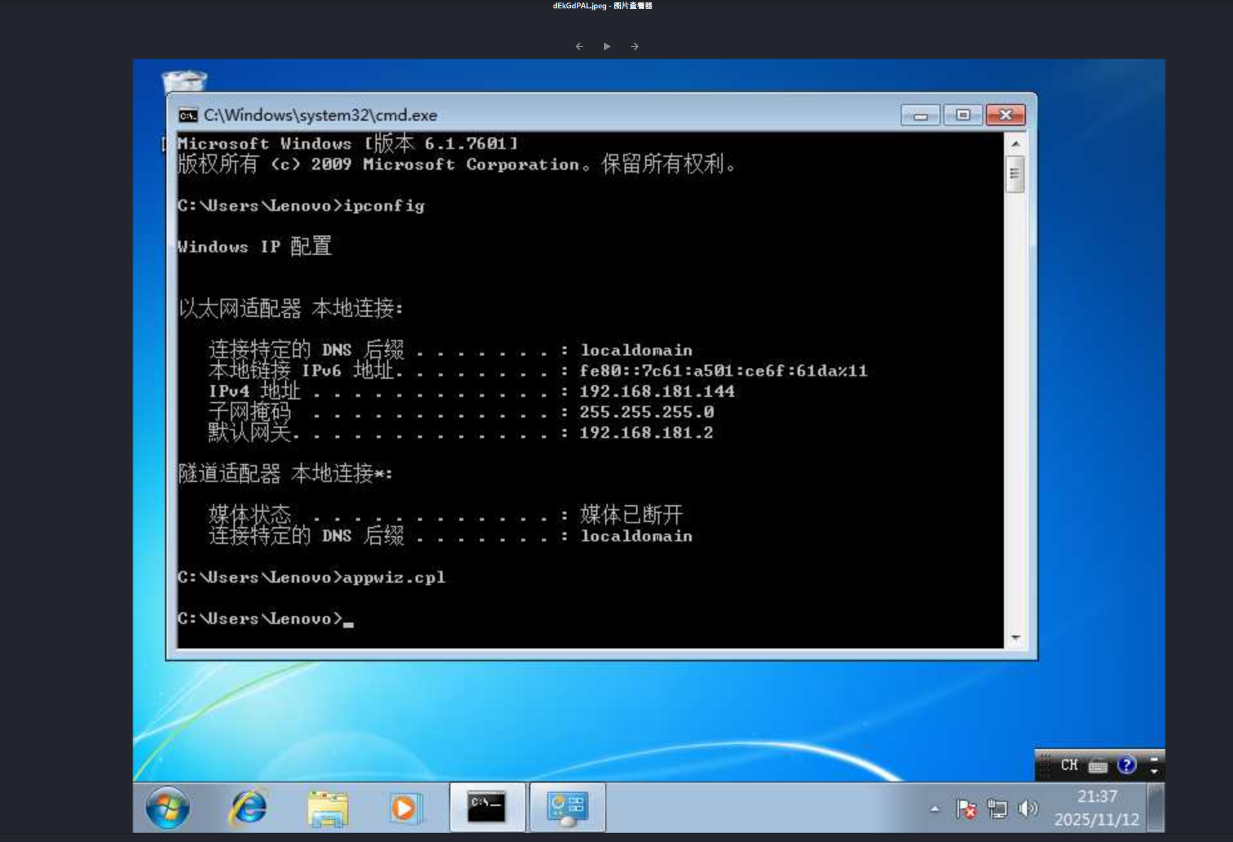1233x842 pixels.
Task: Click the 媒体已断开 status text
Action: click(x=631, y=515)
